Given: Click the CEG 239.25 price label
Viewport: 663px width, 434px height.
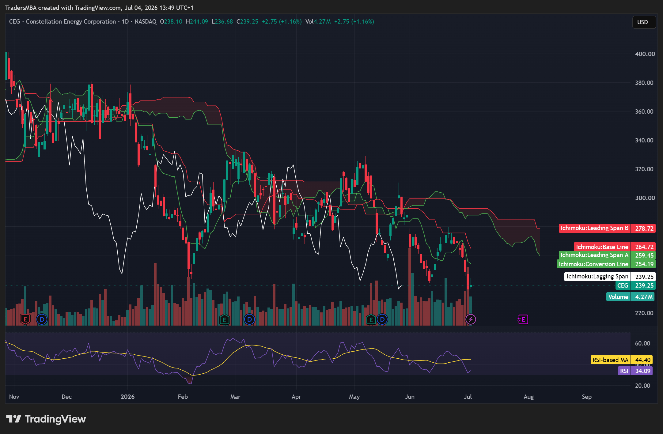Looking at the screenshot, I should [635, 285].
